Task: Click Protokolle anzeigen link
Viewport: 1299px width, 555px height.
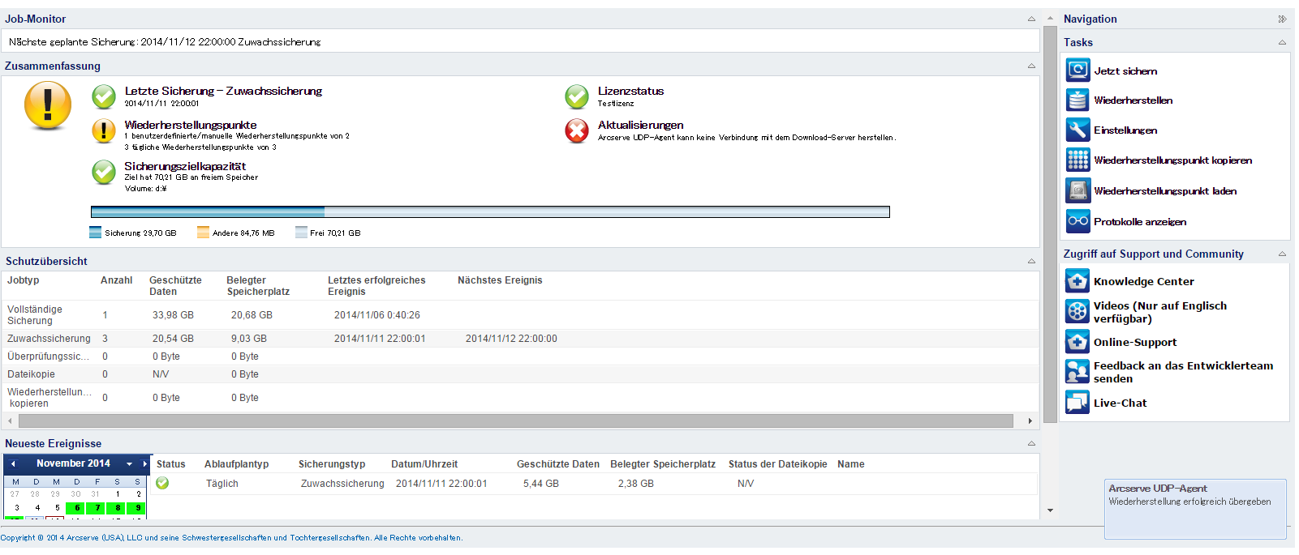Action: point(1140,222)
